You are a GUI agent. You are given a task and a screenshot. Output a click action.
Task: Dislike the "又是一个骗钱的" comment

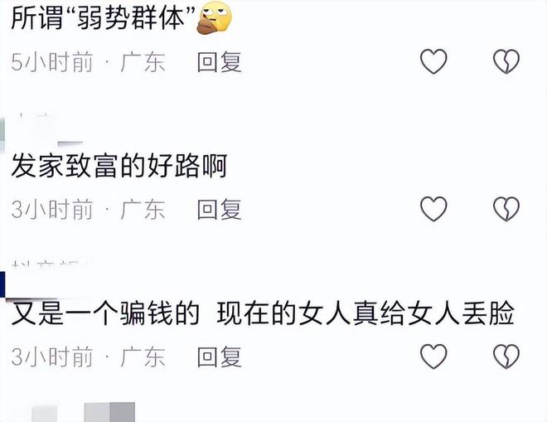pyautogui.click(x=506, y=356)
